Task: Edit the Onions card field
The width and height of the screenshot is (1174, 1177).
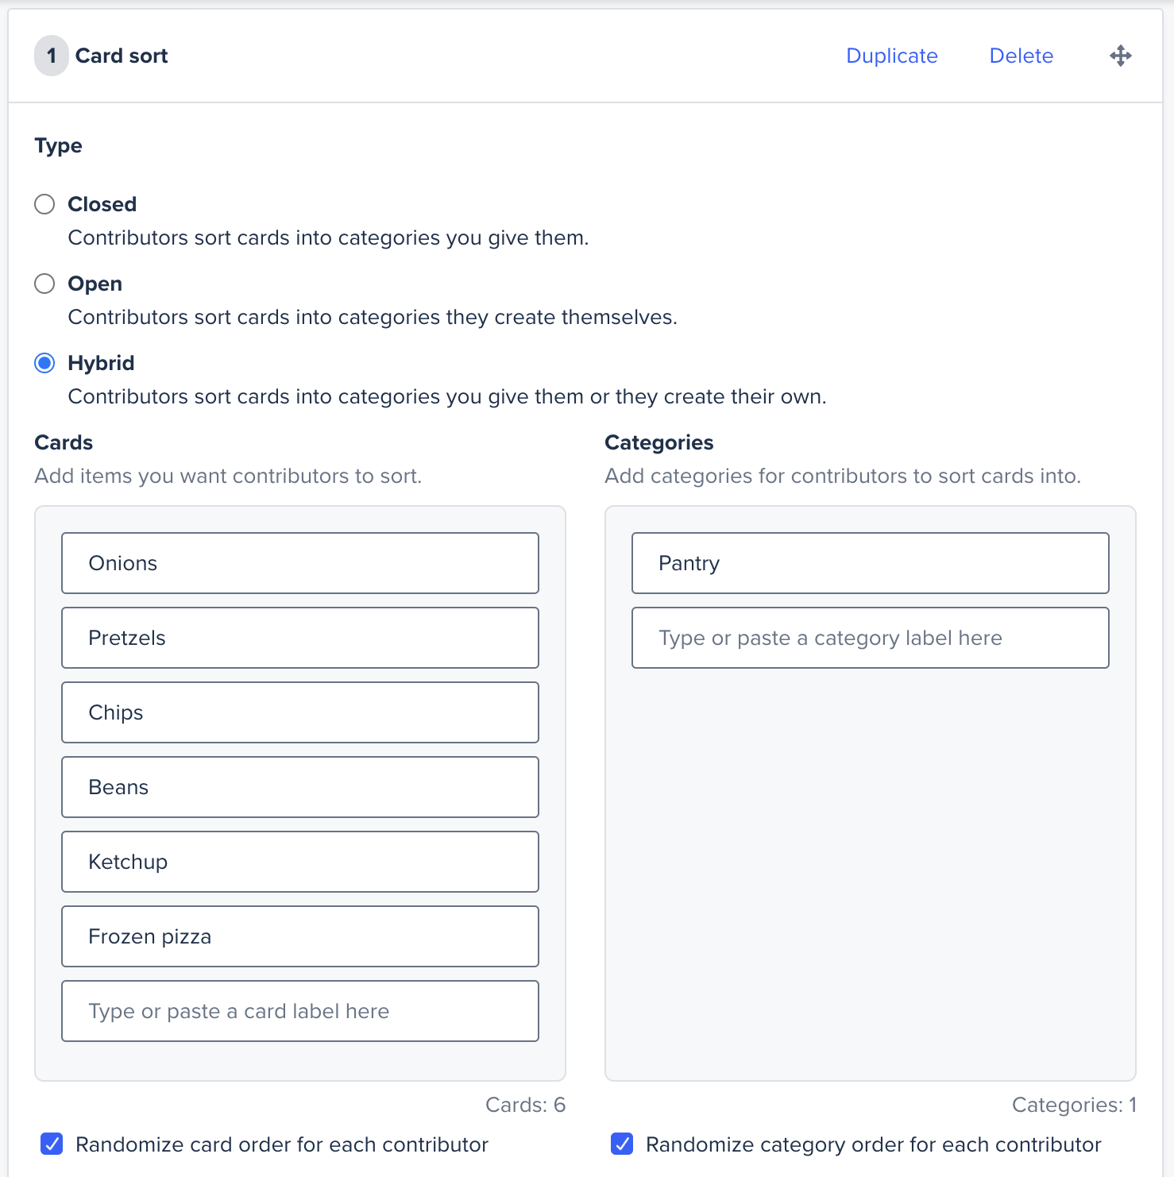Action: pos(300,563)
